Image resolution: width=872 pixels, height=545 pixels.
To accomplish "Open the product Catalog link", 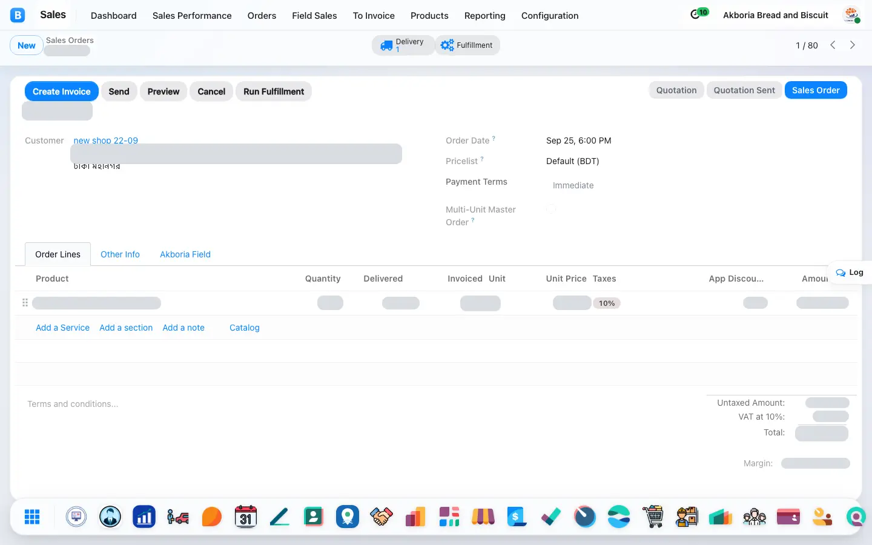I will point(245,328).
